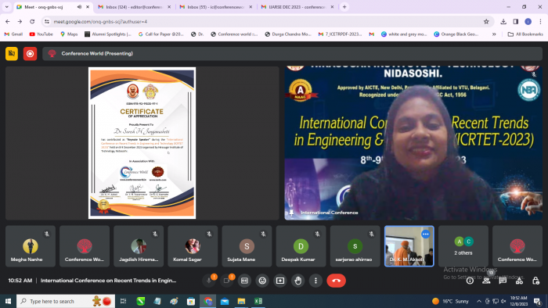Show everyone people panel icon

pos(486,281)
